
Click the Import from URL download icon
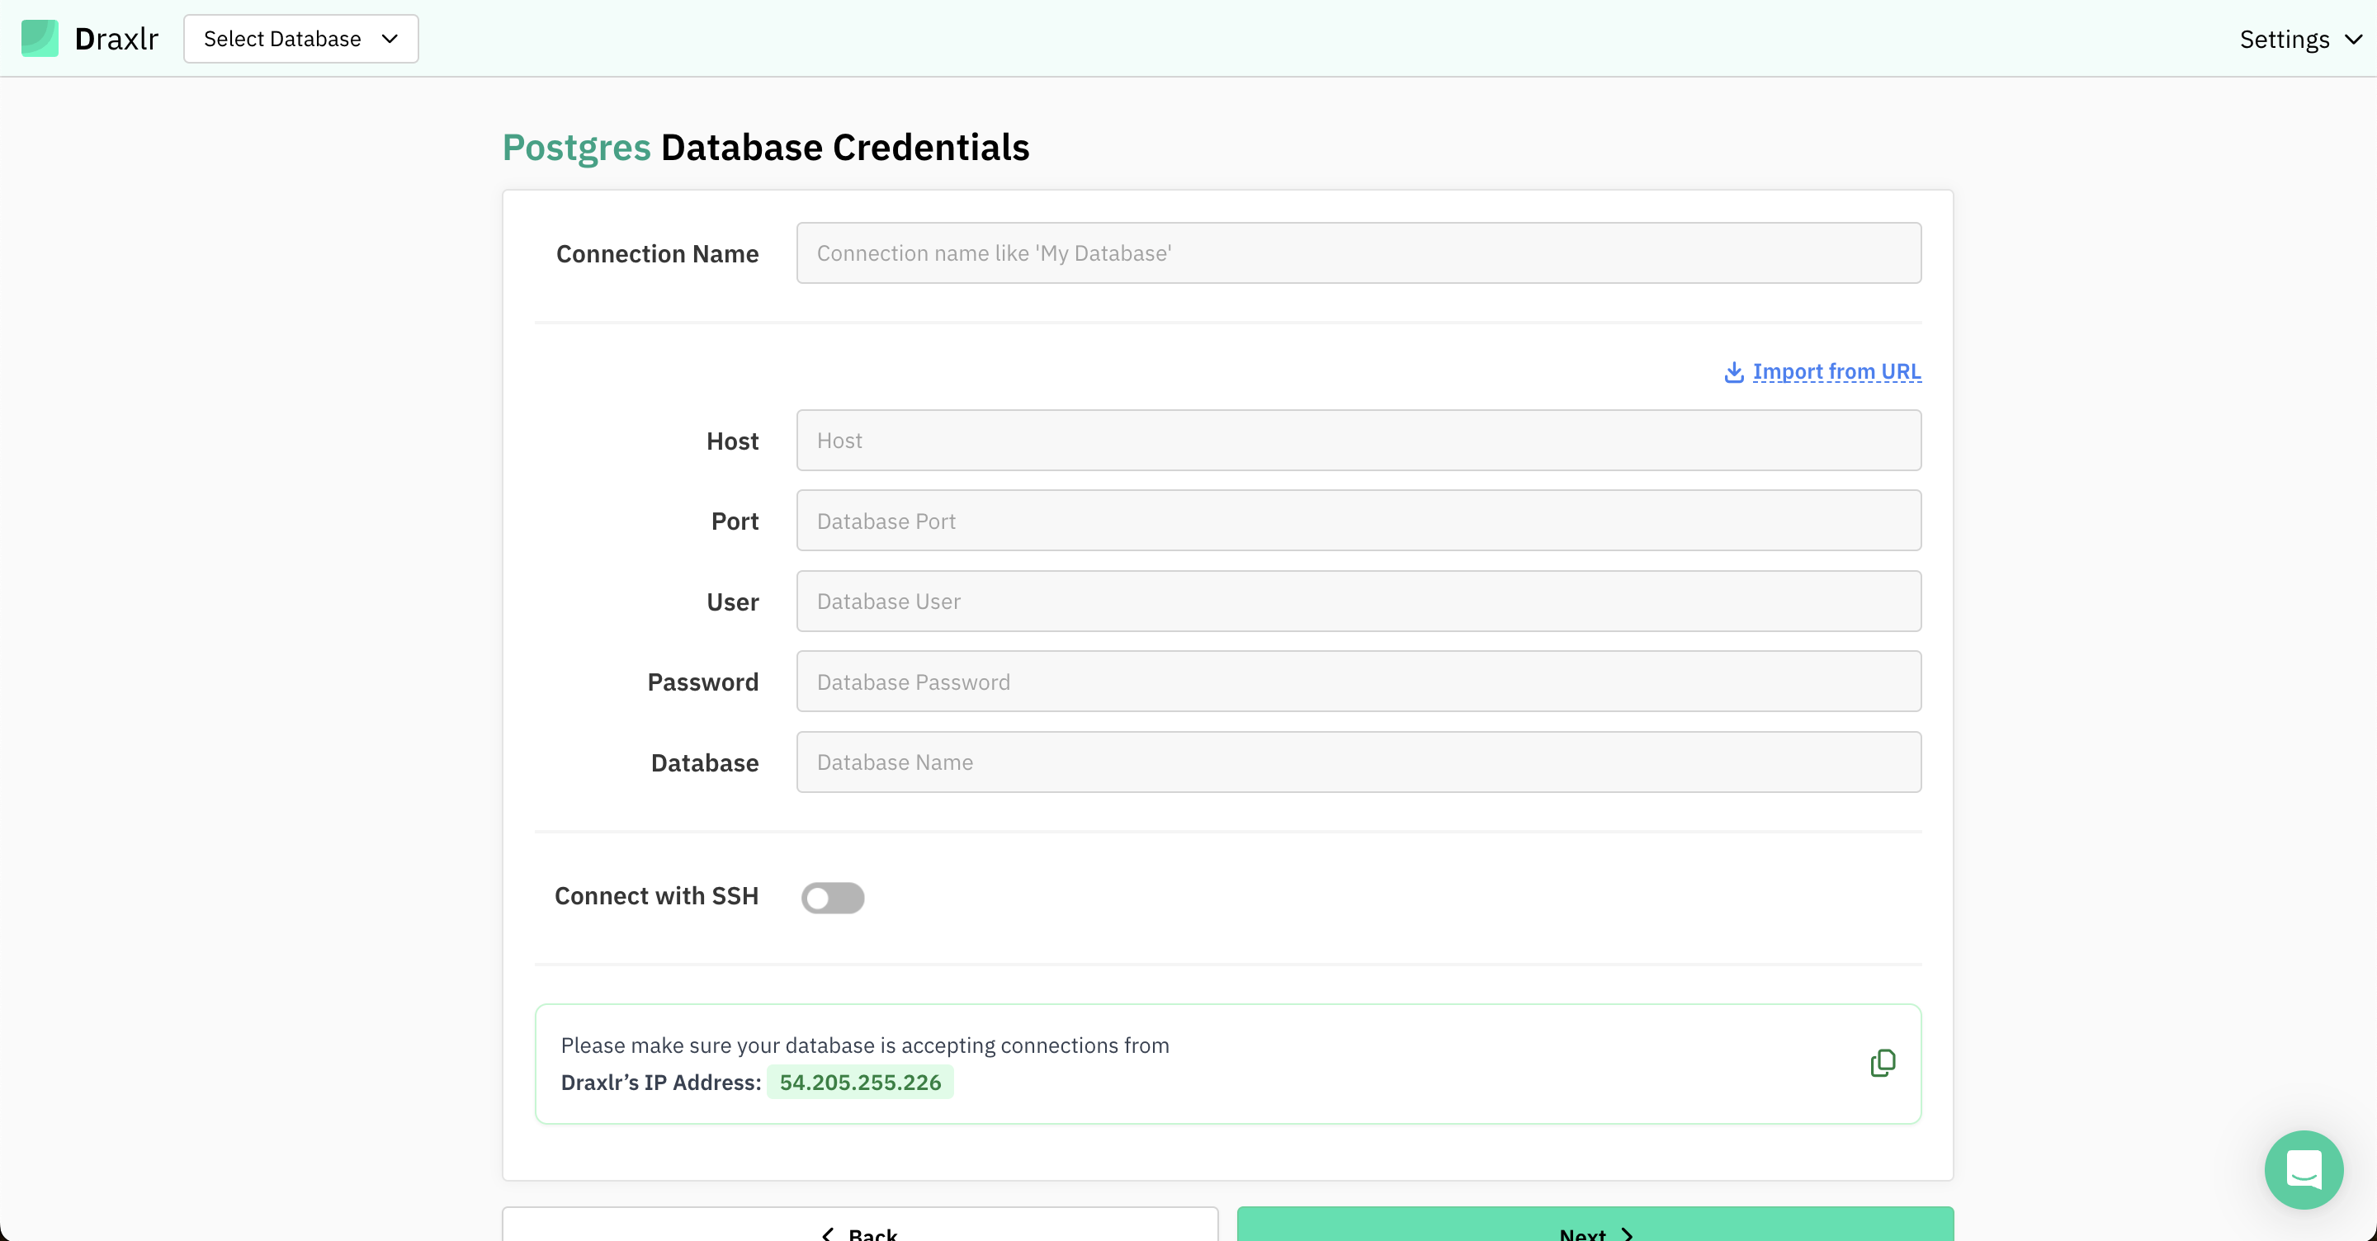pyautogui.click(x=1734, y=372)
